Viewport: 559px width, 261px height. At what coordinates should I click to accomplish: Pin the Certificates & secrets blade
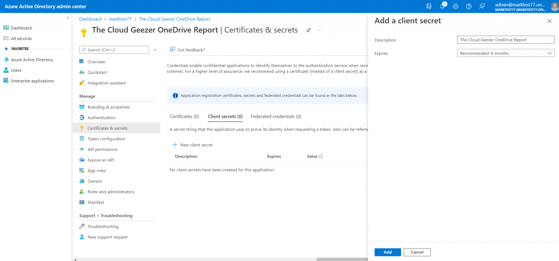click(x=308, y=30)
